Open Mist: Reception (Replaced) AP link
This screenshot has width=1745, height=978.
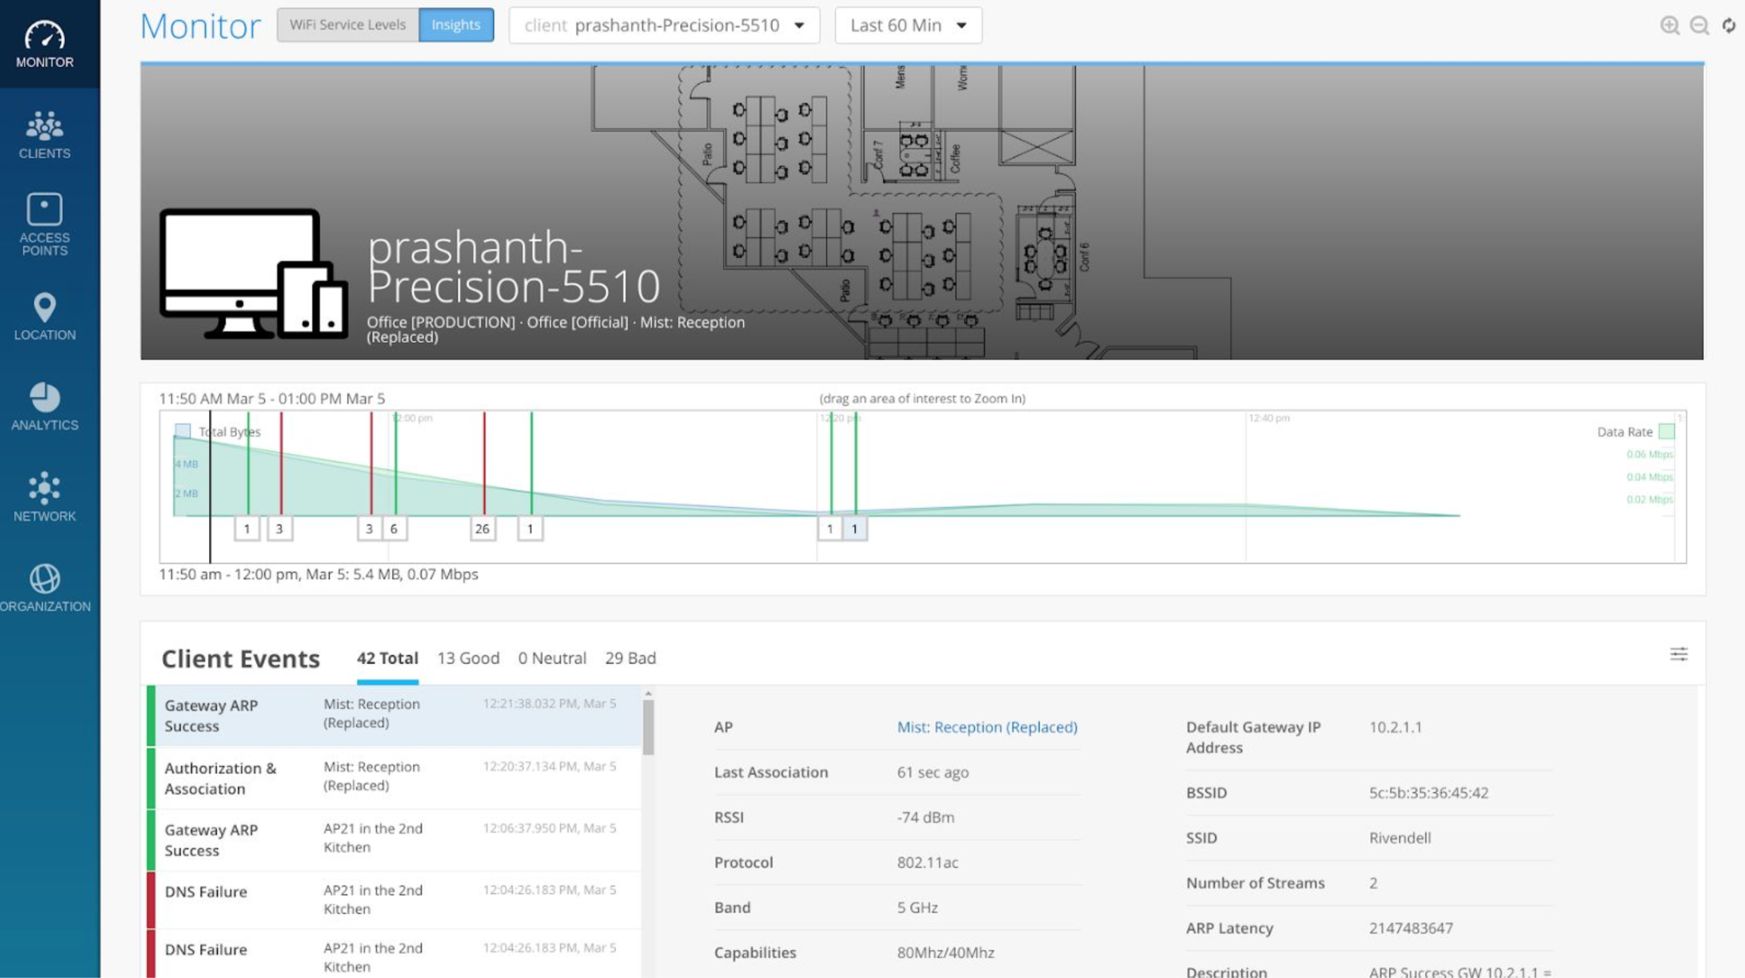pos(987,727)
